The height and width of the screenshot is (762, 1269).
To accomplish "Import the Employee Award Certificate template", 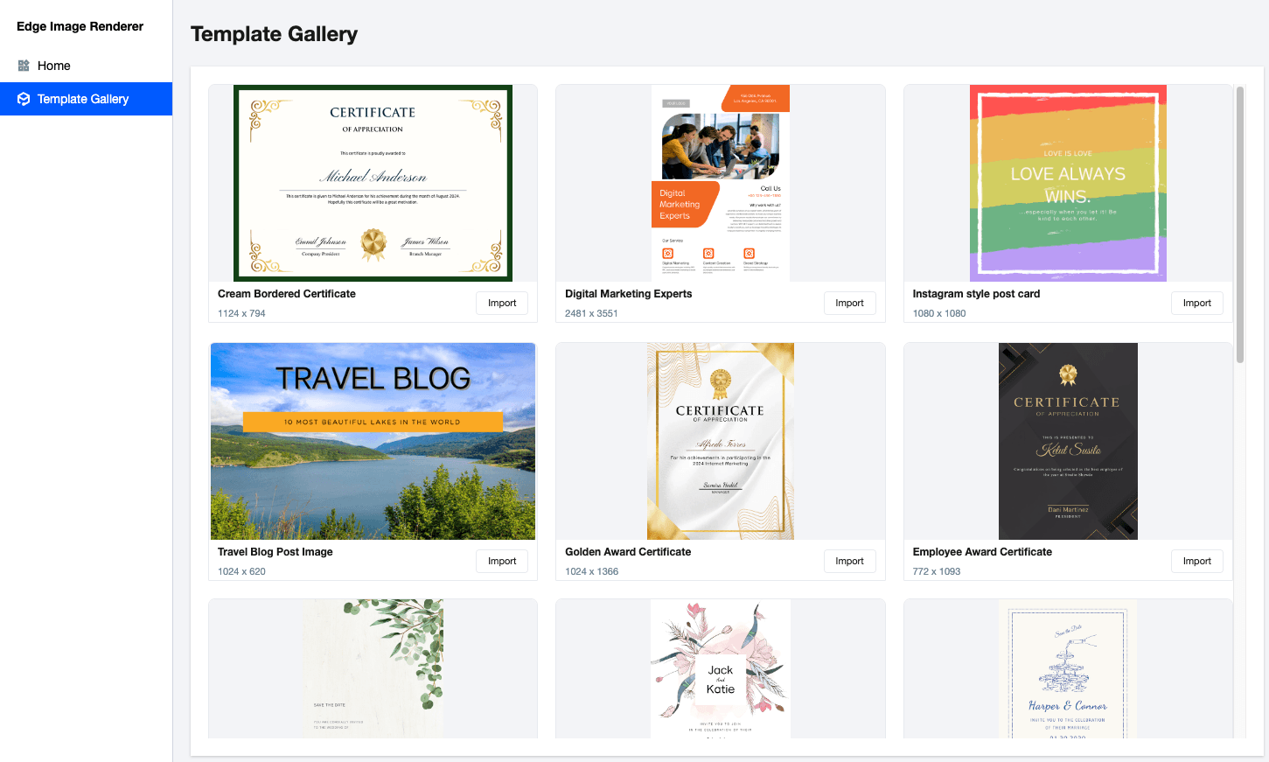I will 1196,561.
